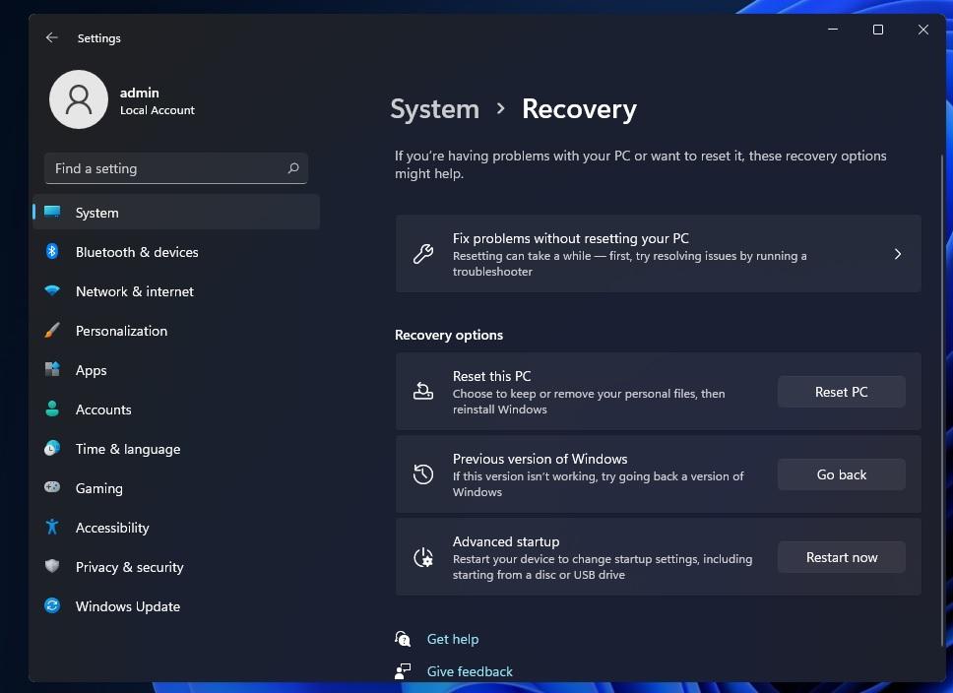Click the Go back button
953x693 pixels.
(841, 474)
